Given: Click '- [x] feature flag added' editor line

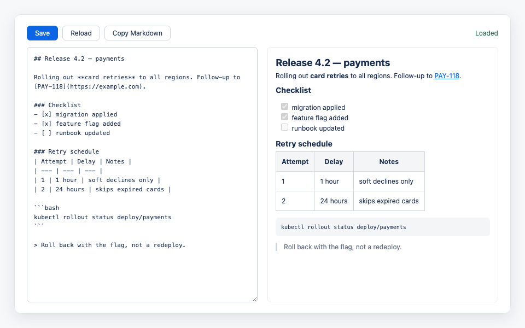Looking at the screenshot, I should (77, 124).
